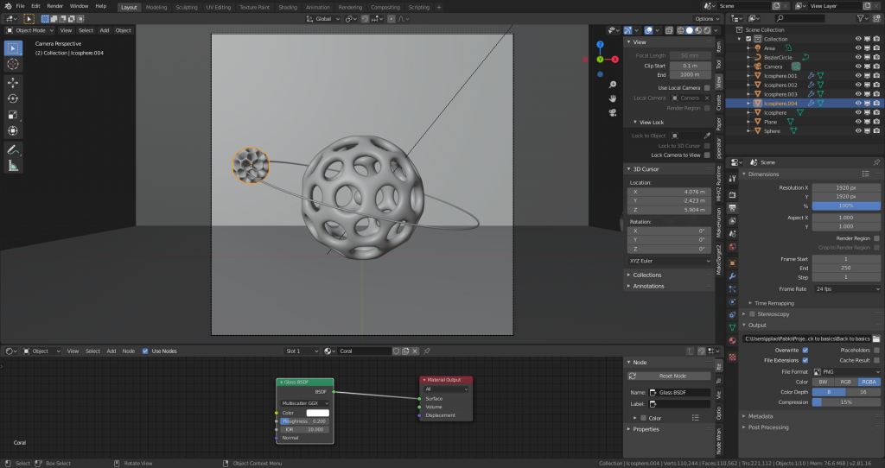Click the node Name field Glass BSDF
Viewport: 885px width, 468px height.
coord(680,392)
